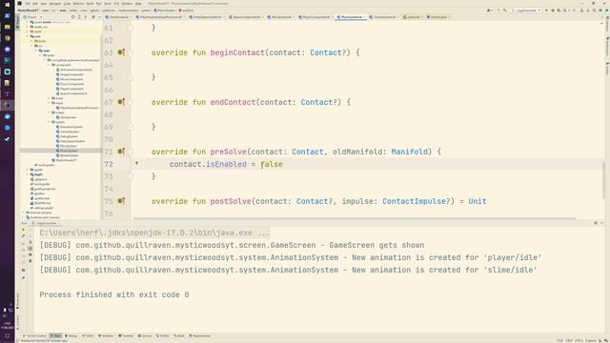The height and width of the screenshot is (343, 610).
Task: Expand the event folder in tree
Action: 49,98
